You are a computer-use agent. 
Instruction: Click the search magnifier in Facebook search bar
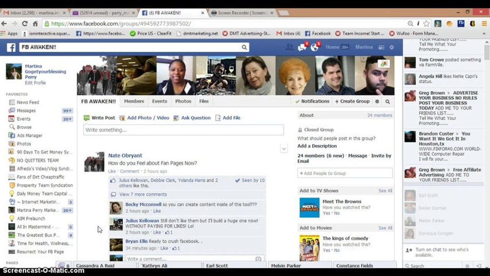(x=244, y=48)
